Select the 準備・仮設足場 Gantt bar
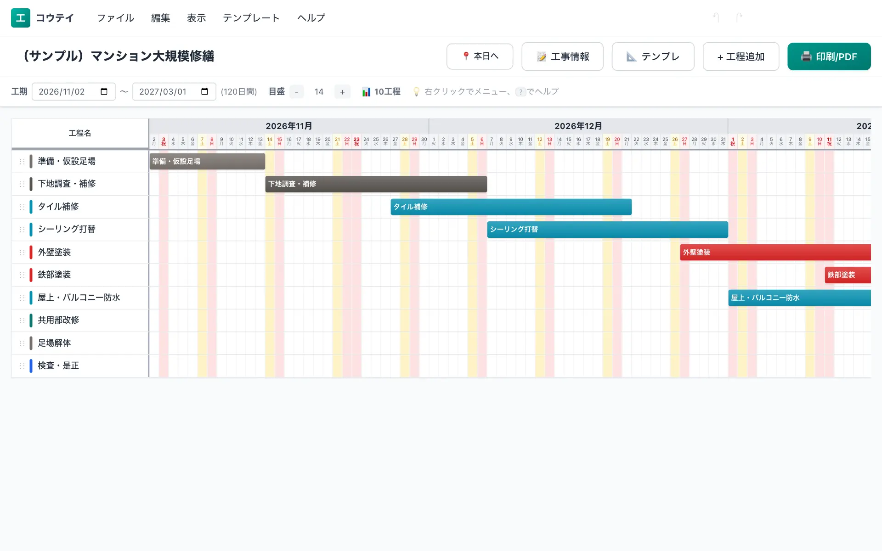This screenshot has height=551, width=882. click(x=207, y=161)
